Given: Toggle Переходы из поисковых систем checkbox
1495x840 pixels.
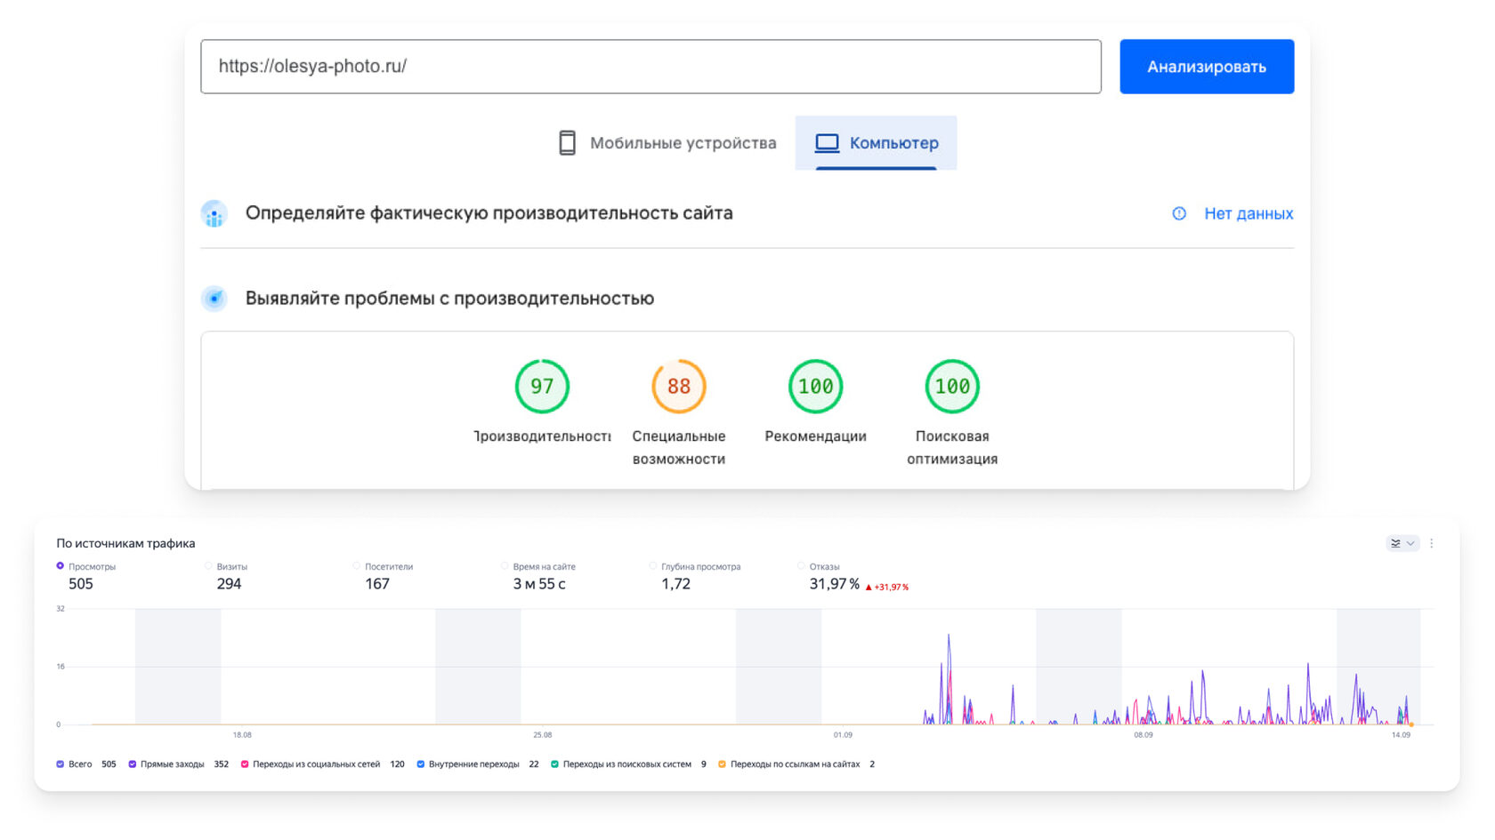Looking at the screenshot, I should [555, 764].
